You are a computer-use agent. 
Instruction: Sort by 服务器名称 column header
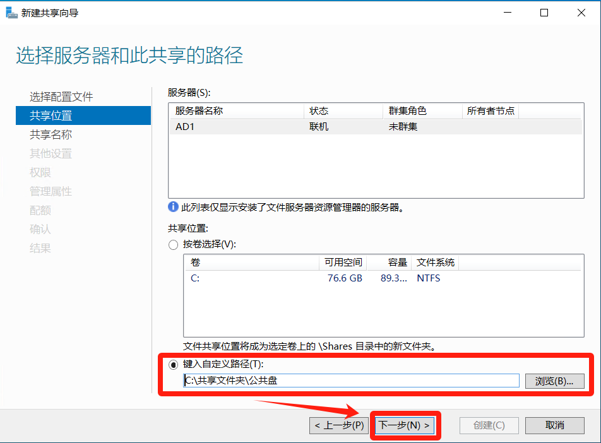(236, 111)
